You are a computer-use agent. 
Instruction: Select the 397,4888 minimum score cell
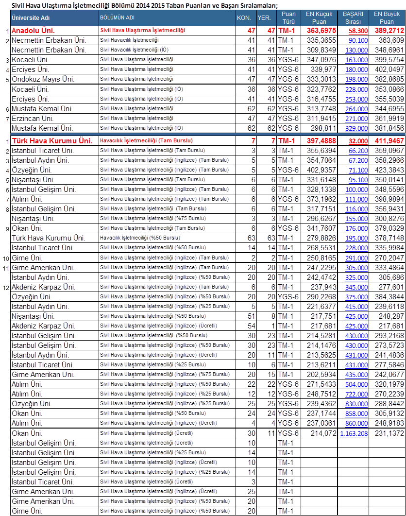[x=319, y=141]
